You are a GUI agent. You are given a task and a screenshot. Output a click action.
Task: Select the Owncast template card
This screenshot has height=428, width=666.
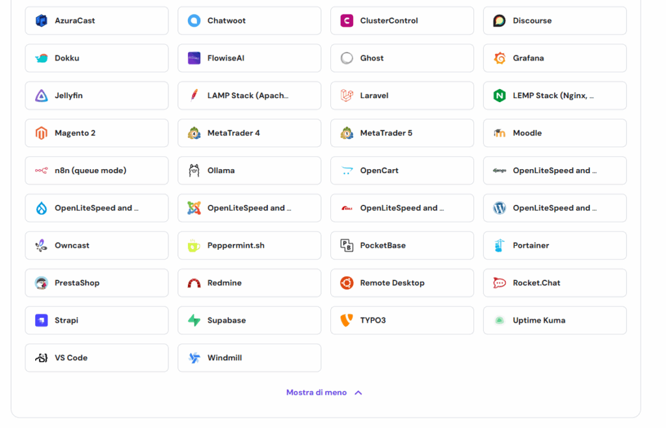click(96, 245)
